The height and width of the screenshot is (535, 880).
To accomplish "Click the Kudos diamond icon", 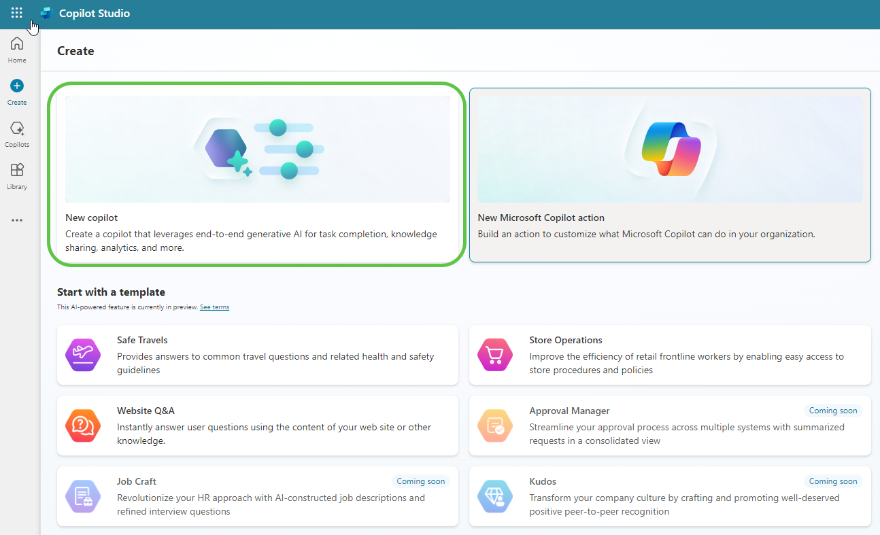I will point(494,496).
